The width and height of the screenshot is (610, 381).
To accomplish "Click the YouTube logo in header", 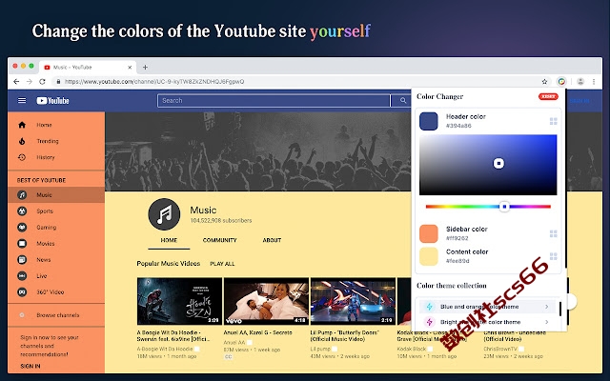I will click(52, 101).
